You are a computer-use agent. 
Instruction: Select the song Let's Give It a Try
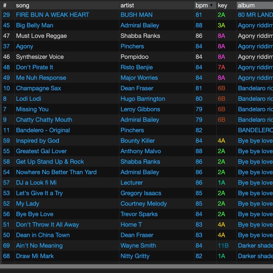tap(39, 193)
